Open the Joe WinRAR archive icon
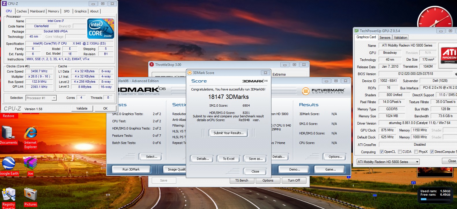The height and width of the screenshot is (209, 457). coord(30,166)
